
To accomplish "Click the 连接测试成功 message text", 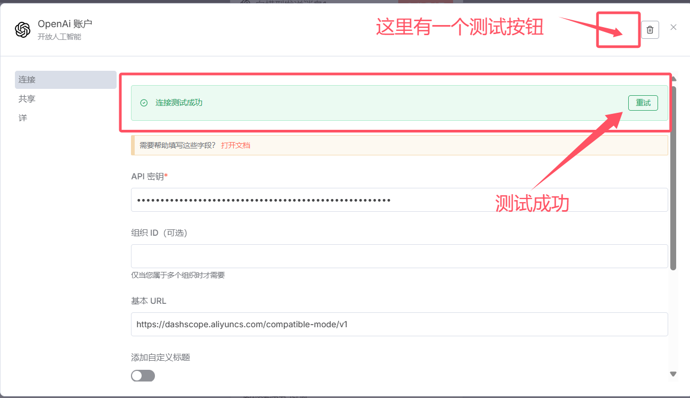I will (179, 103).
